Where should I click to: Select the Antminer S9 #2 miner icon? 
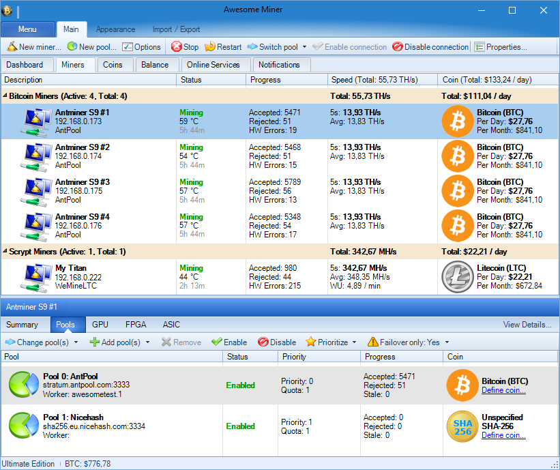(36, 156)
